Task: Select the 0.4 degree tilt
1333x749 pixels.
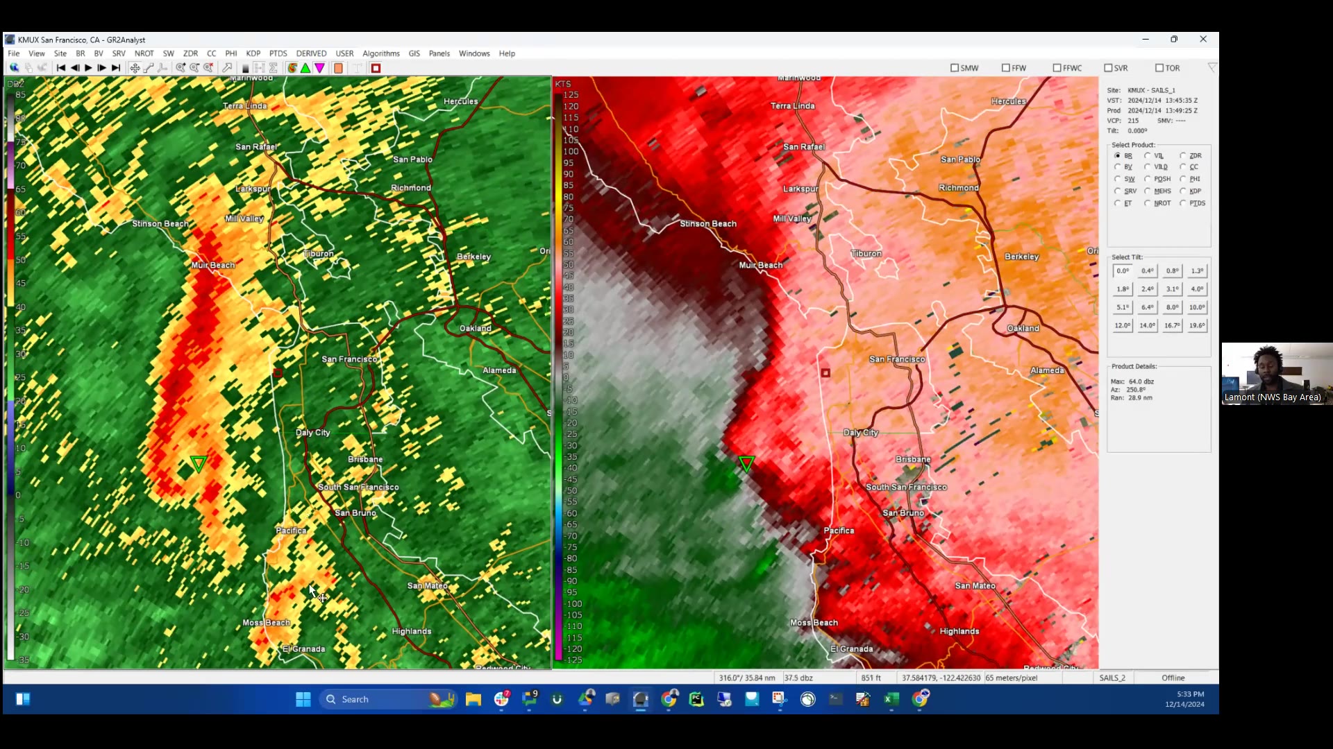Action: (1148, 270)
